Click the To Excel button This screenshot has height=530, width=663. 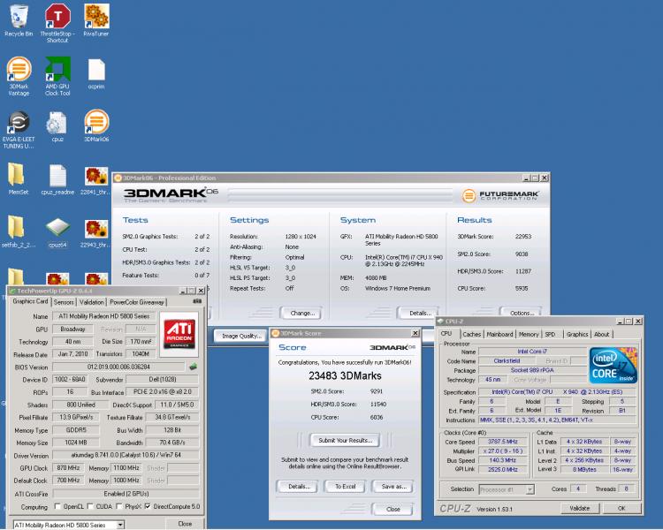tap(346, 487)
